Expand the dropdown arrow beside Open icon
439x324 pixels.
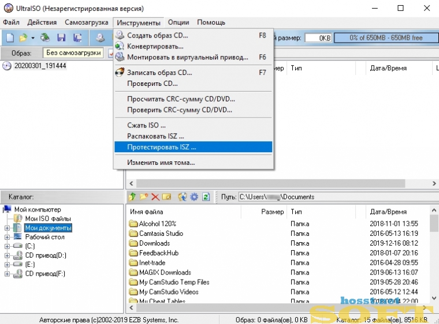tap(33, 37)
